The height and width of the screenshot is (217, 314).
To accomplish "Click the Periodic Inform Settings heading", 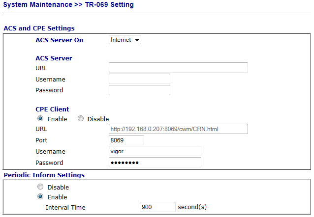I will 44,175.
